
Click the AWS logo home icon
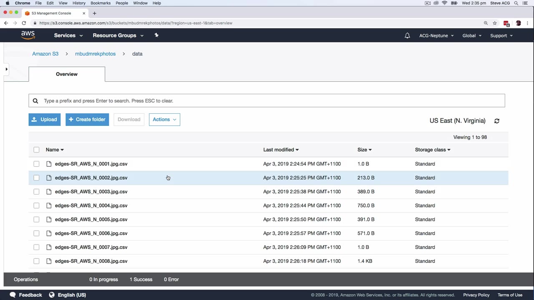tap(28, 35)
